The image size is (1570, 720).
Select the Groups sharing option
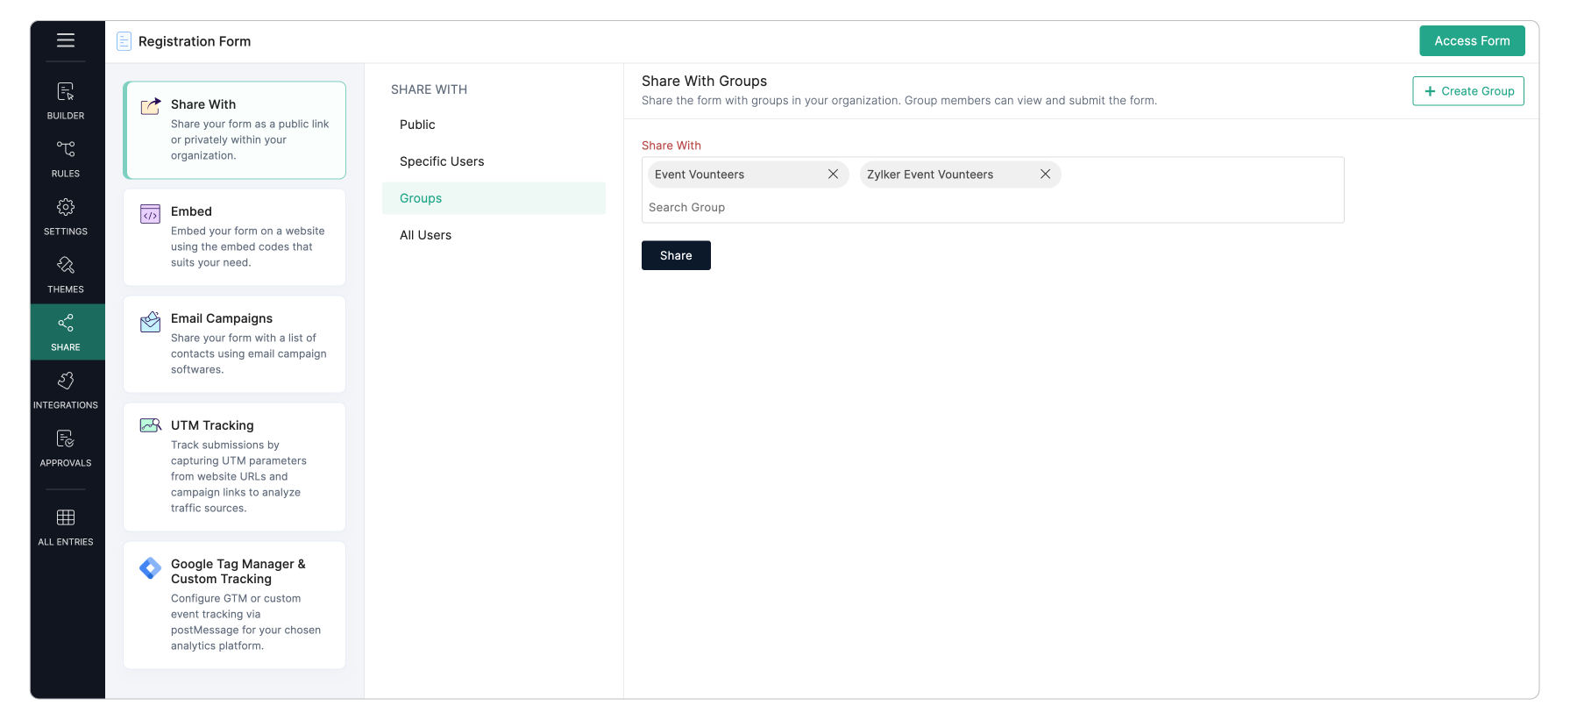[494, 198]
